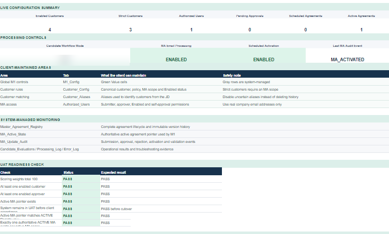Select the Active Agreements value 1
Viewport: 389px width, 234px height.
point(362,30)
